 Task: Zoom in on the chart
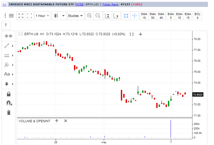tap(89, 16)
